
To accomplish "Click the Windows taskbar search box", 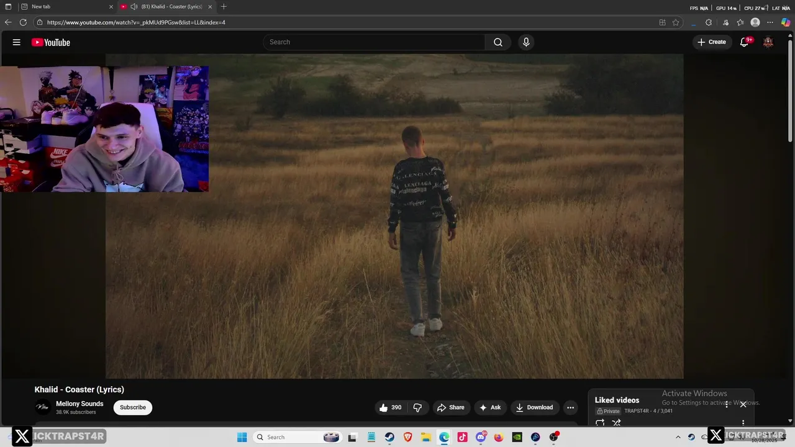I will [x=297, y=437].
